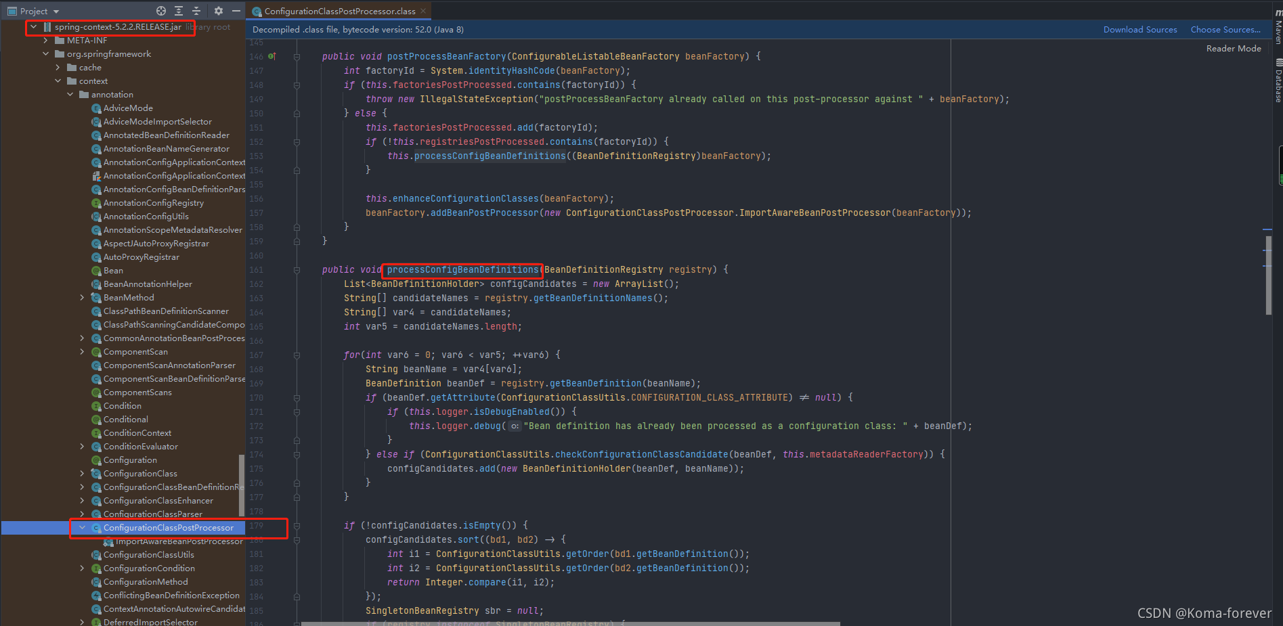This screenshot has height=626, width=1283.
Task: Expand the META-INF folder
Action: point(45,41)
